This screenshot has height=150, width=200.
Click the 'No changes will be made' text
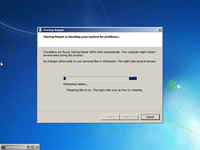(x=99, y=61)
